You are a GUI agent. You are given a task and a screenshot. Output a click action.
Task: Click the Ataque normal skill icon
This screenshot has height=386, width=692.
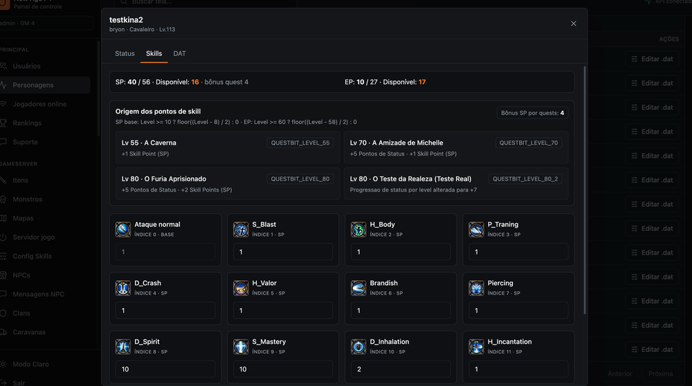pyautogui.click(x=123, y=230)
